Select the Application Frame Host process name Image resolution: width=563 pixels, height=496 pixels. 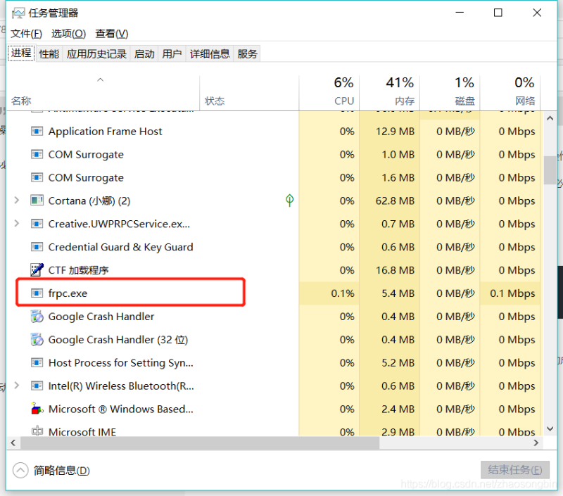coord(105,132)
